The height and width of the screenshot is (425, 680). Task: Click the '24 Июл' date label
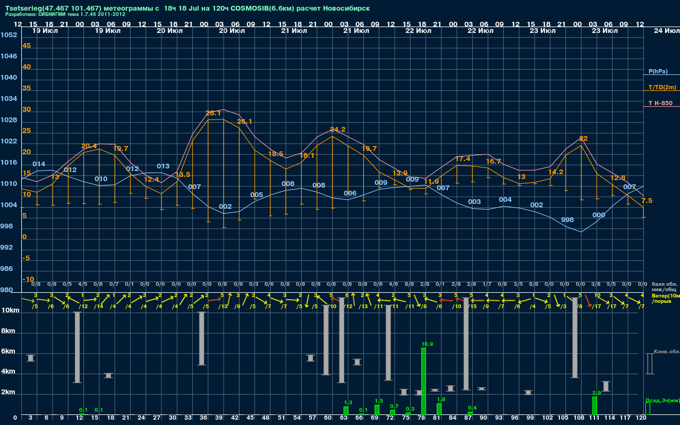click(x=666, y=31)
